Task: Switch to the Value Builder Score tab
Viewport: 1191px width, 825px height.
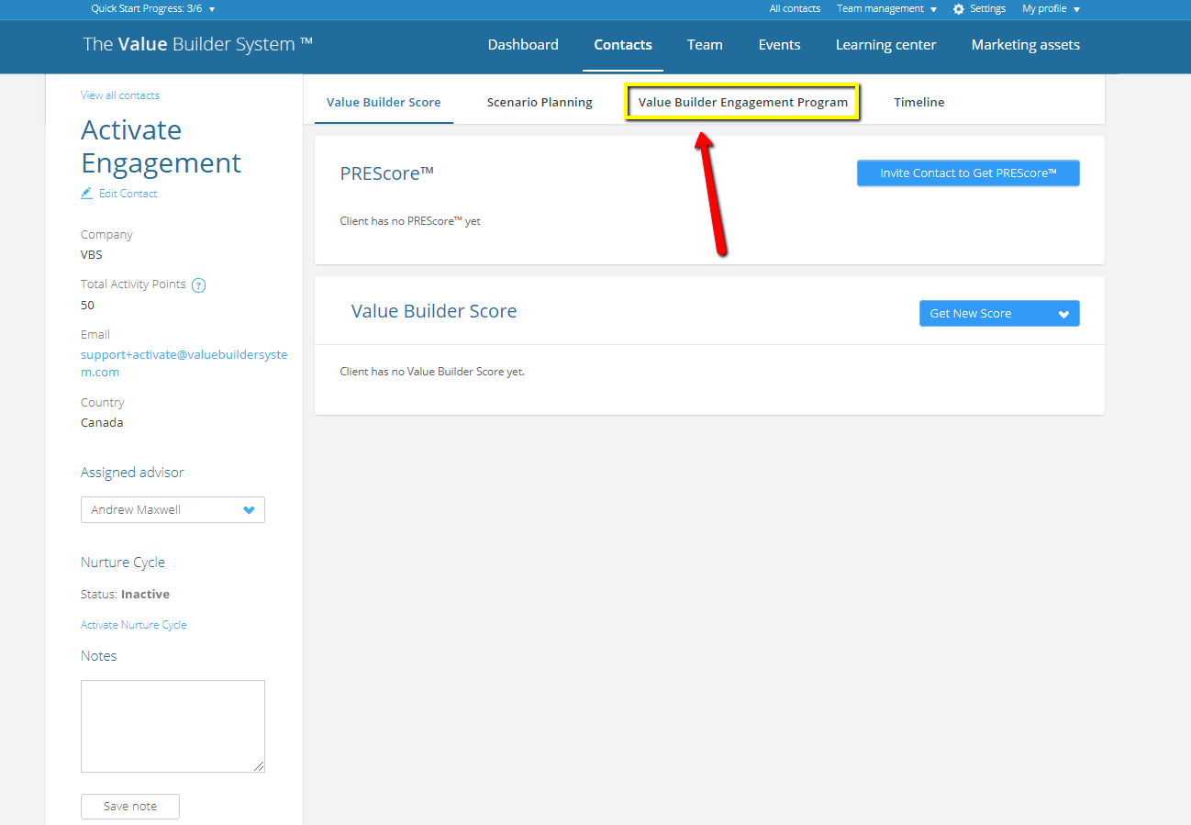Action: point(384,102)
